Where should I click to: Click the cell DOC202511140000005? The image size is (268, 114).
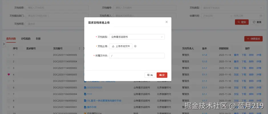[65, 55]
